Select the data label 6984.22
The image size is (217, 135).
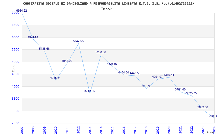pos(22,11)
